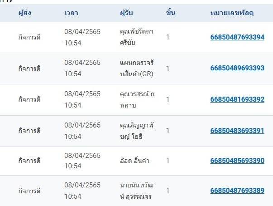The width and height of the screenshot is (273, 206).
Task: Click the เวลา column header
Action: point(71,13)
